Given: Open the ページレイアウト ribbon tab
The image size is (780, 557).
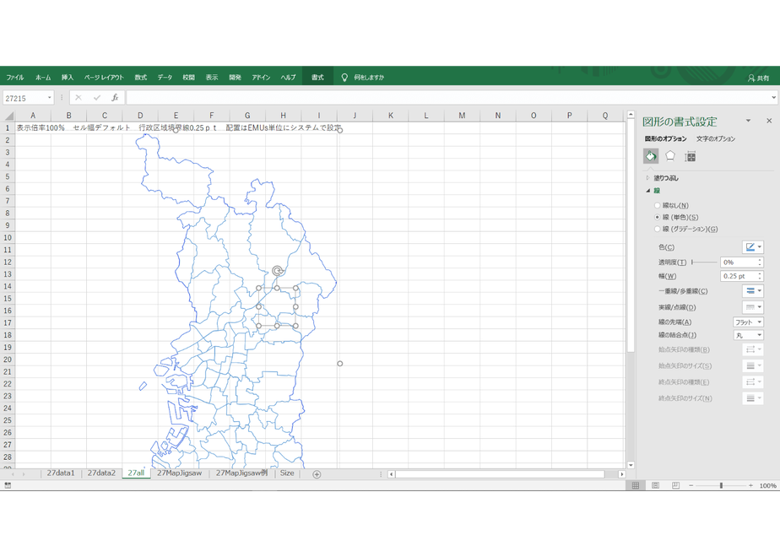Looking at the screenshot, I should [104, 77].
